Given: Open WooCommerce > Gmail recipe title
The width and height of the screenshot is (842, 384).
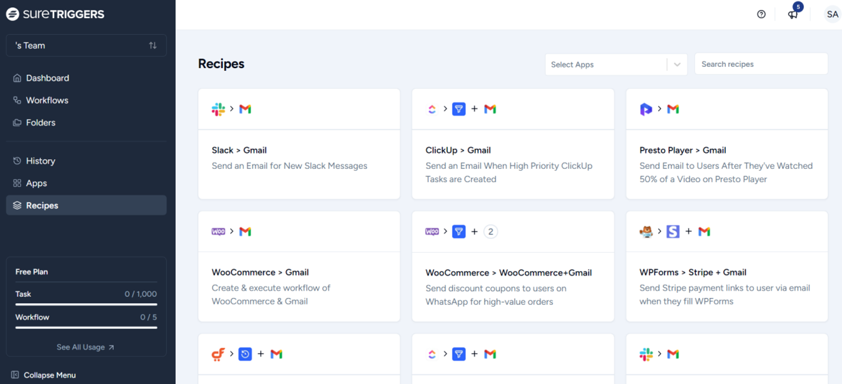Looking at the screenshot, I should (260, 272).
